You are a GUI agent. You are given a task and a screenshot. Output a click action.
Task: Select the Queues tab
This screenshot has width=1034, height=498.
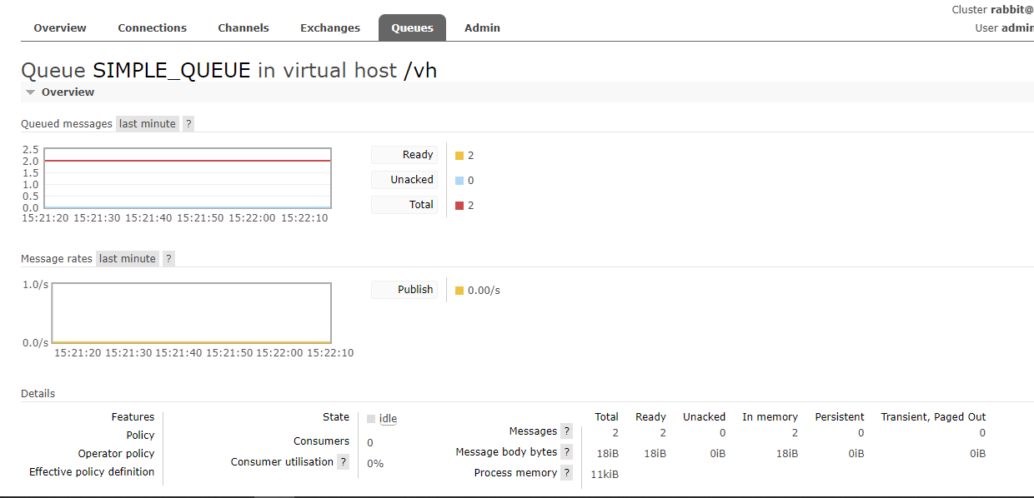tap(412, 27)
